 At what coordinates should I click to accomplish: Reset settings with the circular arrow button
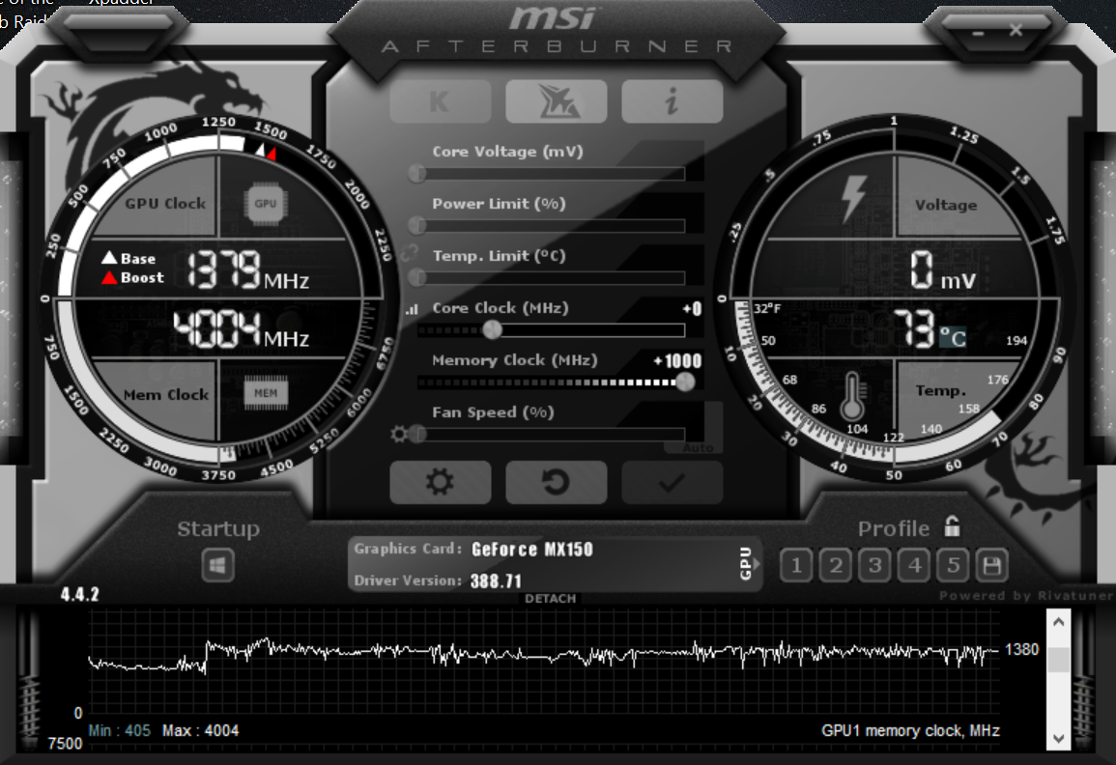(x=556, y=483)
